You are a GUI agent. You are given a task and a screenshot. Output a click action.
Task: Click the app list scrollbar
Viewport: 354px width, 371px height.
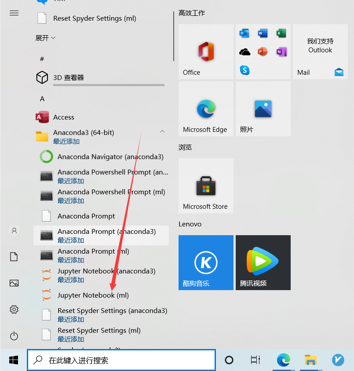click(x=174, y=36)
